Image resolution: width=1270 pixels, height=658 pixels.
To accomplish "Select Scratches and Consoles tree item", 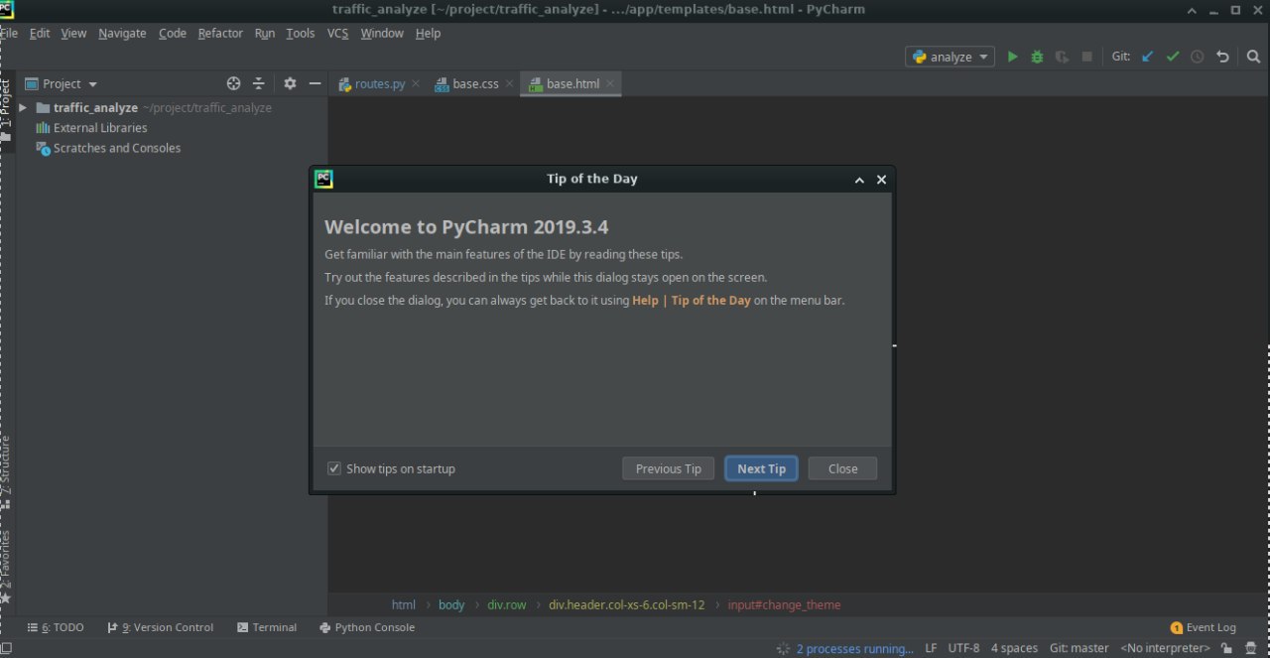I will (117, 148).
